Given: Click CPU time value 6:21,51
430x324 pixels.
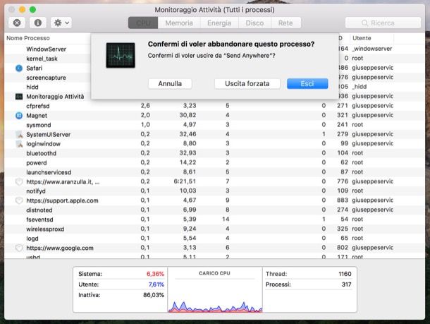Looking at the screenshot, I should tap(185, 181).
